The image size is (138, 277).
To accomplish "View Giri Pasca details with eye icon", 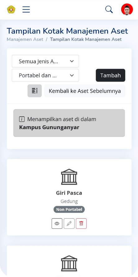I will tap(57, 223).
